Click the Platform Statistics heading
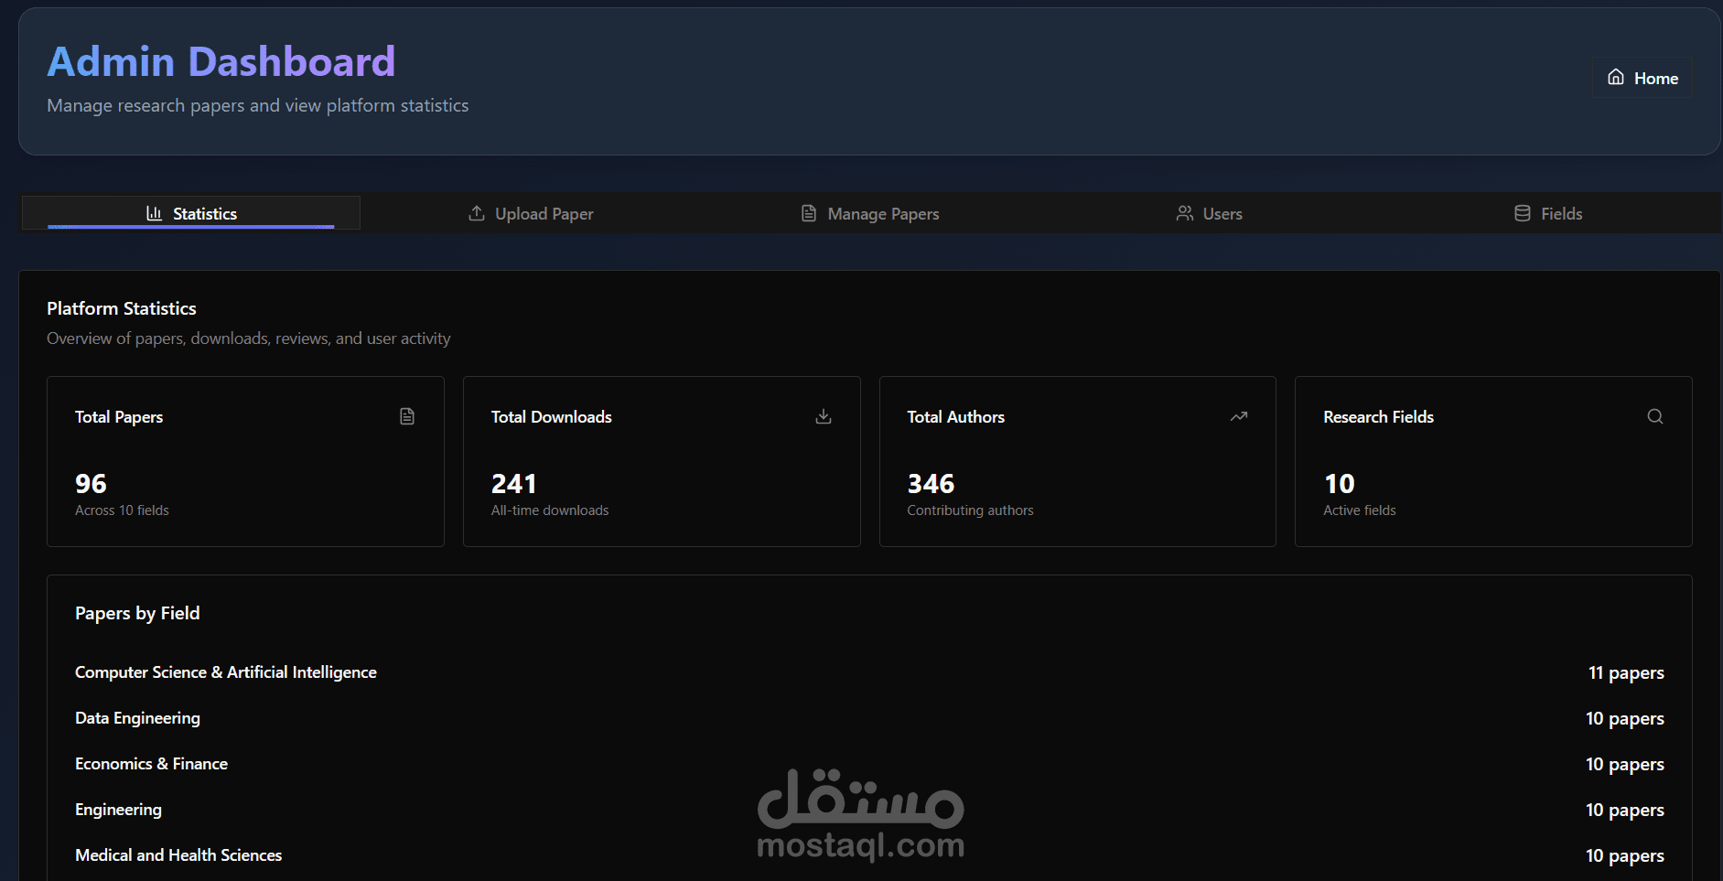1723x881 pixels. [122, 308]
